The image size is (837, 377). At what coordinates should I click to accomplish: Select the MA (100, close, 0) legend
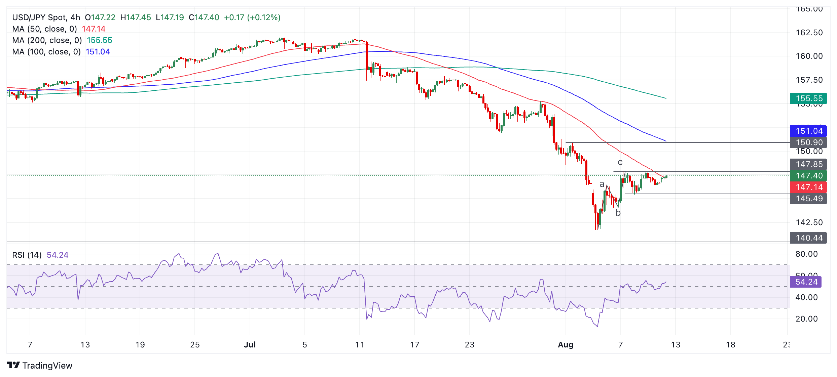point(46,52)
